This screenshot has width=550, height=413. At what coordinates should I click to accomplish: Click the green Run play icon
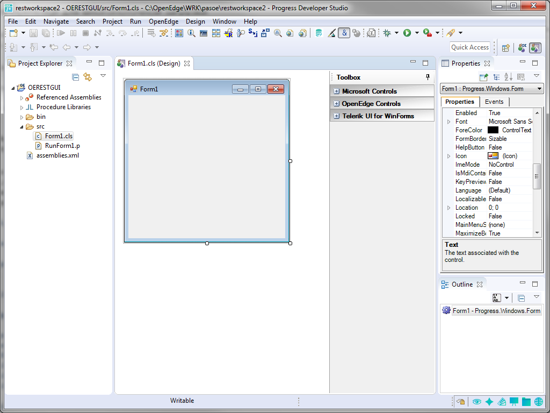point(407,33)
